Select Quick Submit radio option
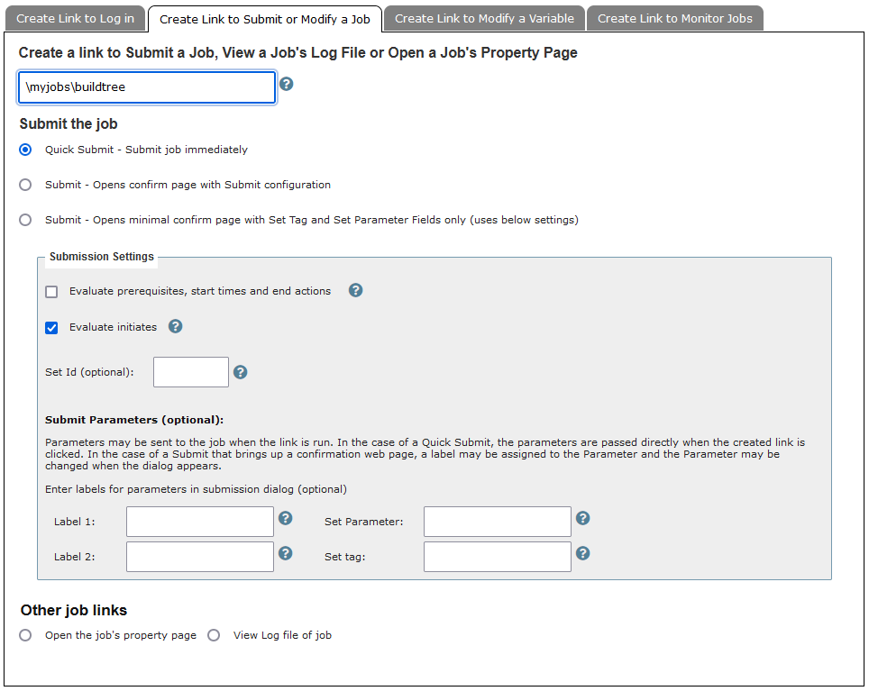The width and height of the screenshot is (869, 691). coord(25,150)
